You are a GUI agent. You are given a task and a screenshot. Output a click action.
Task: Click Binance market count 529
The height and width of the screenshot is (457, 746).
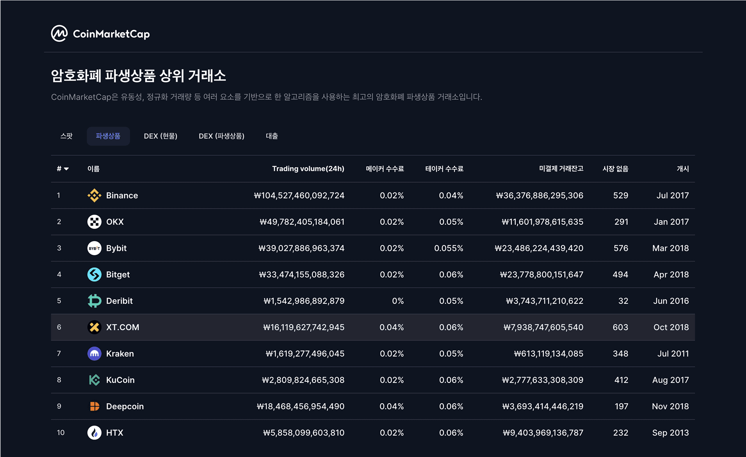click(x=621, y=195)
